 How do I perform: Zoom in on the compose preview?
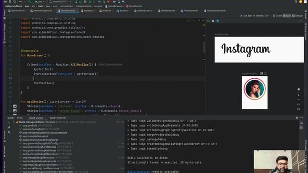tap(298, 95)
